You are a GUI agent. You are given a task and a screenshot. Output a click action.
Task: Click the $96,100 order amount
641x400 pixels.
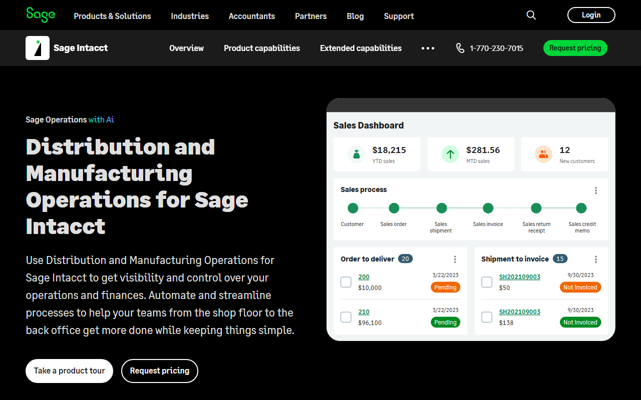[x=370, y=323]
